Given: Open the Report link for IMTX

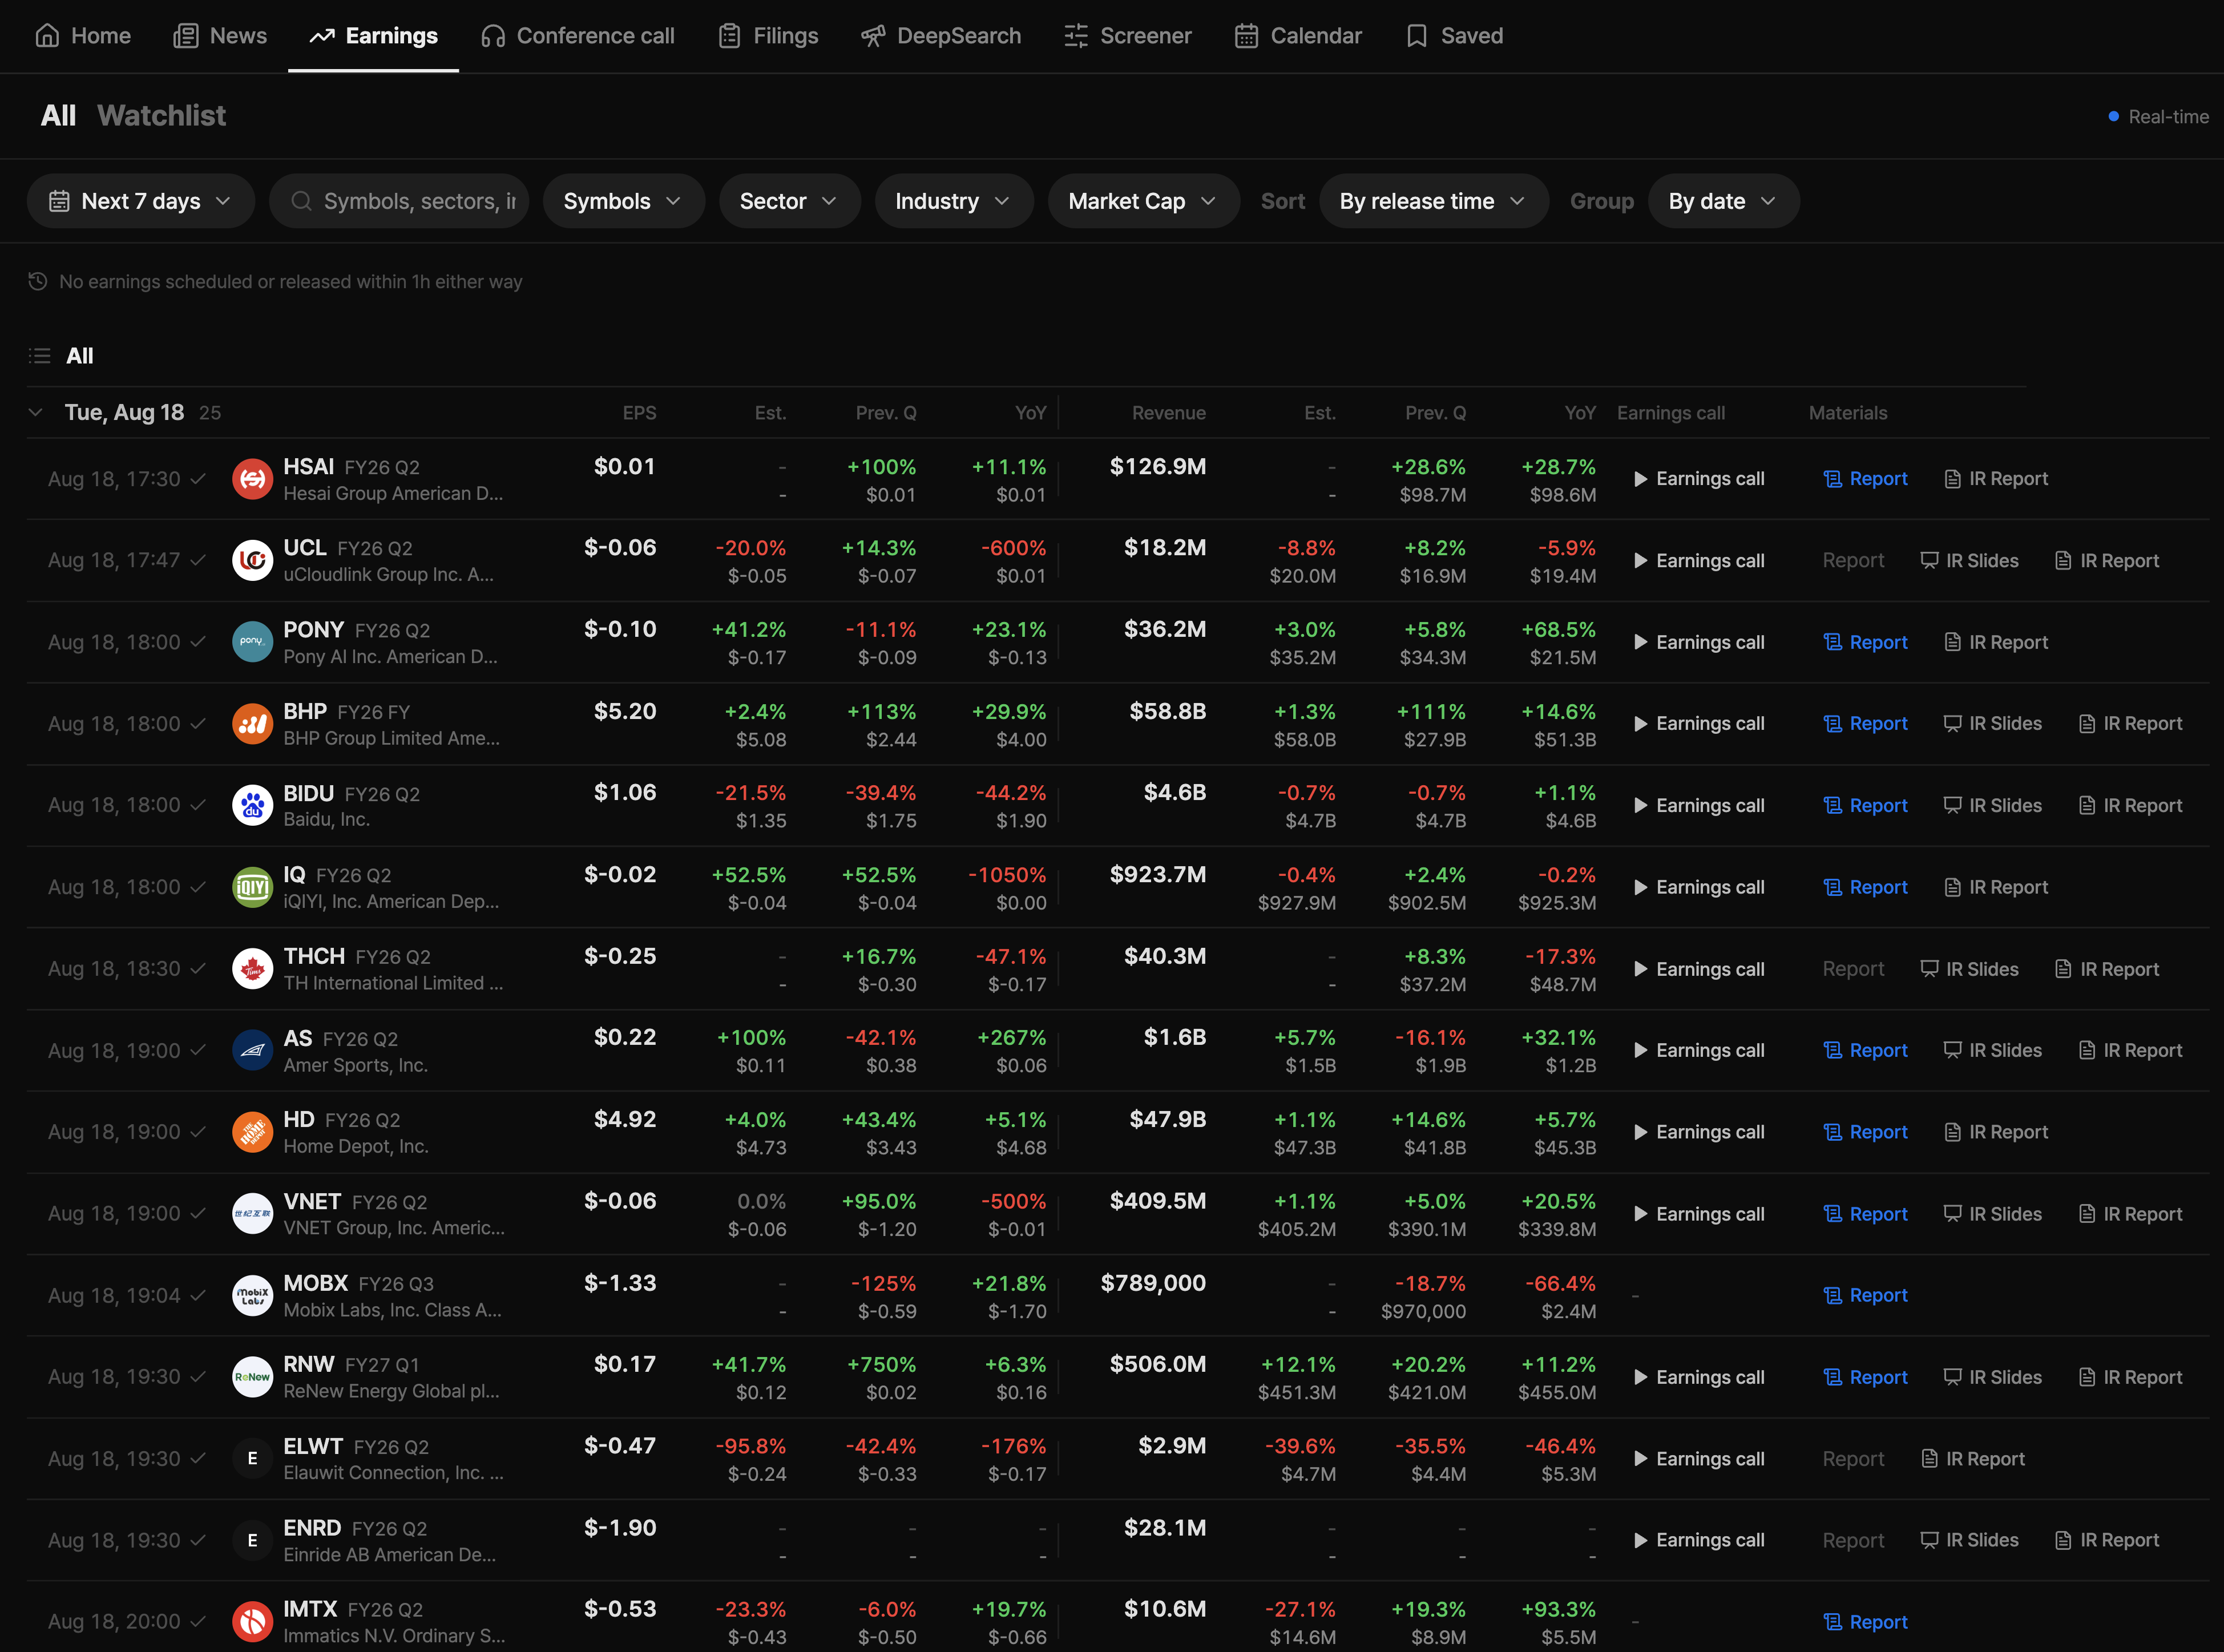Looking at the screenshot, I should coord(1866,1622).
